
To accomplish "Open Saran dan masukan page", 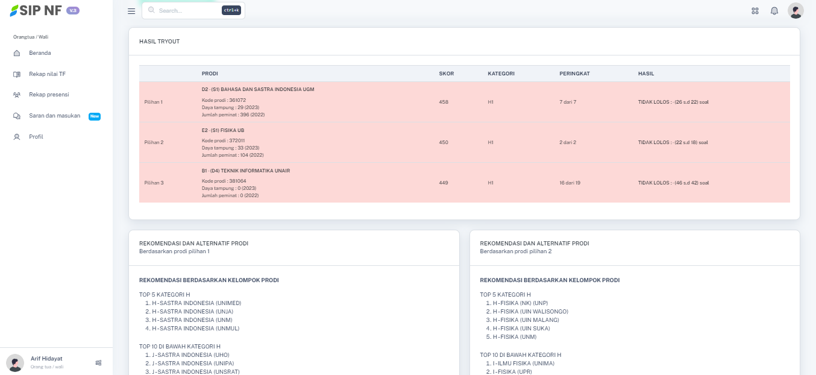I will click(54, 116).
